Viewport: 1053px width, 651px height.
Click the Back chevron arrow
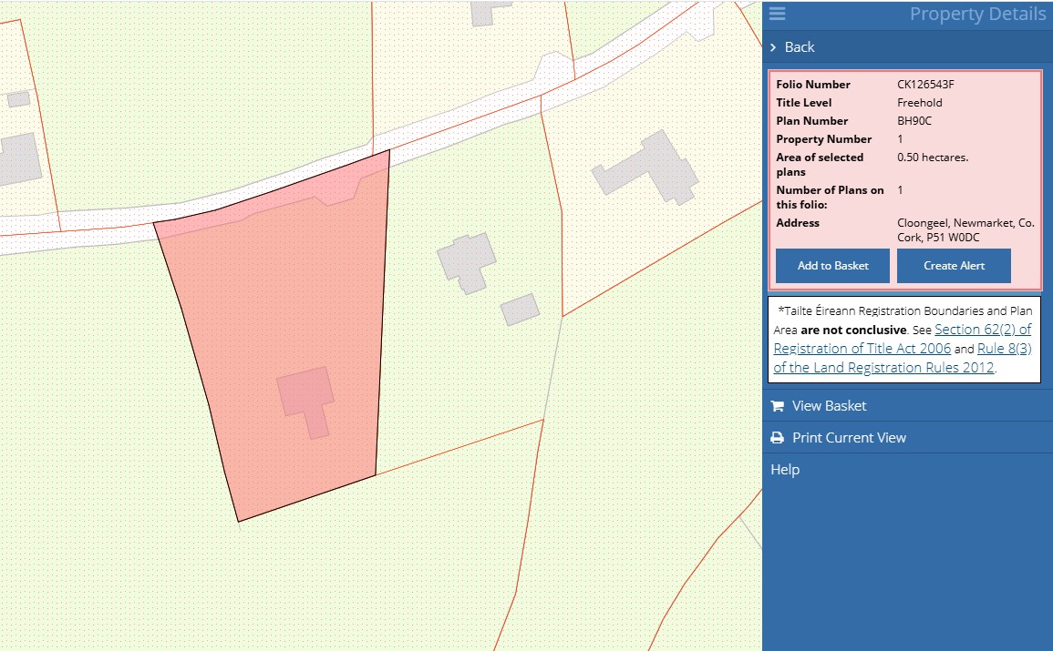(x=773, y=47)
